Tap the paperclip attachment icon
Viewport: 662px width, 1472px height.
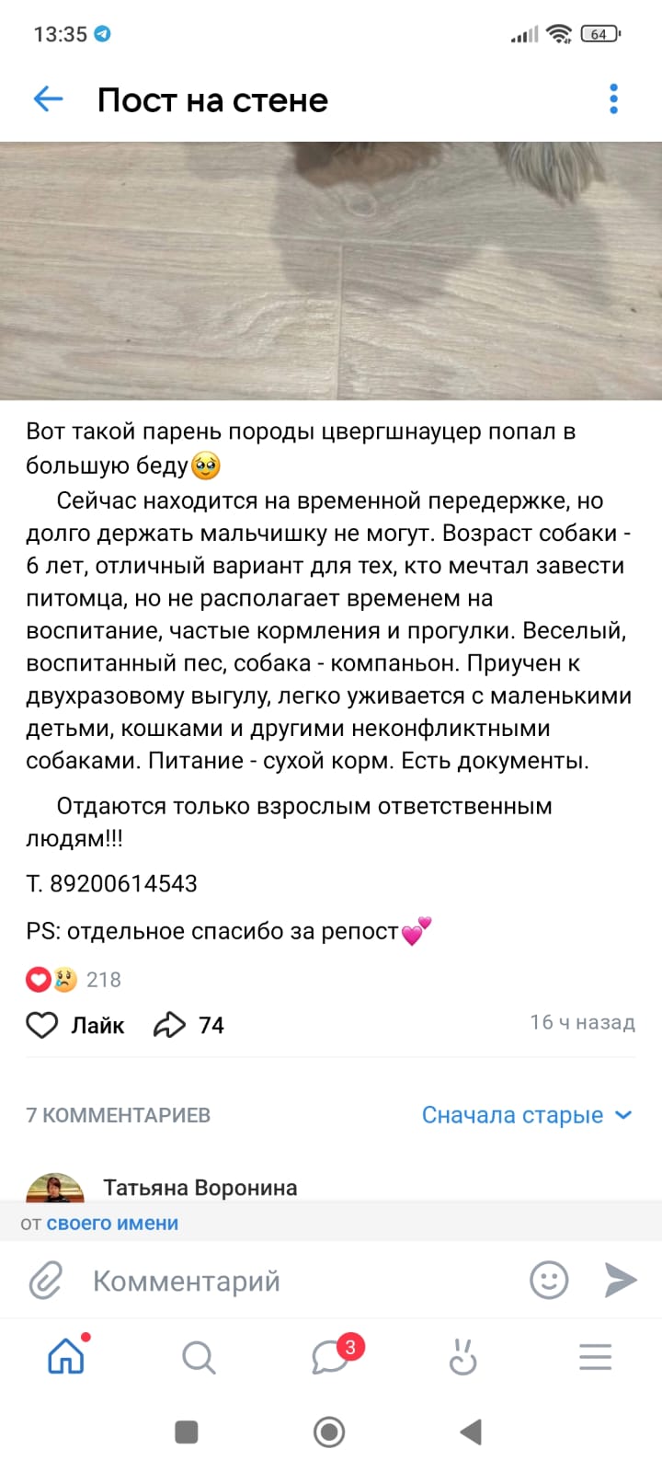coord(46,1281)
